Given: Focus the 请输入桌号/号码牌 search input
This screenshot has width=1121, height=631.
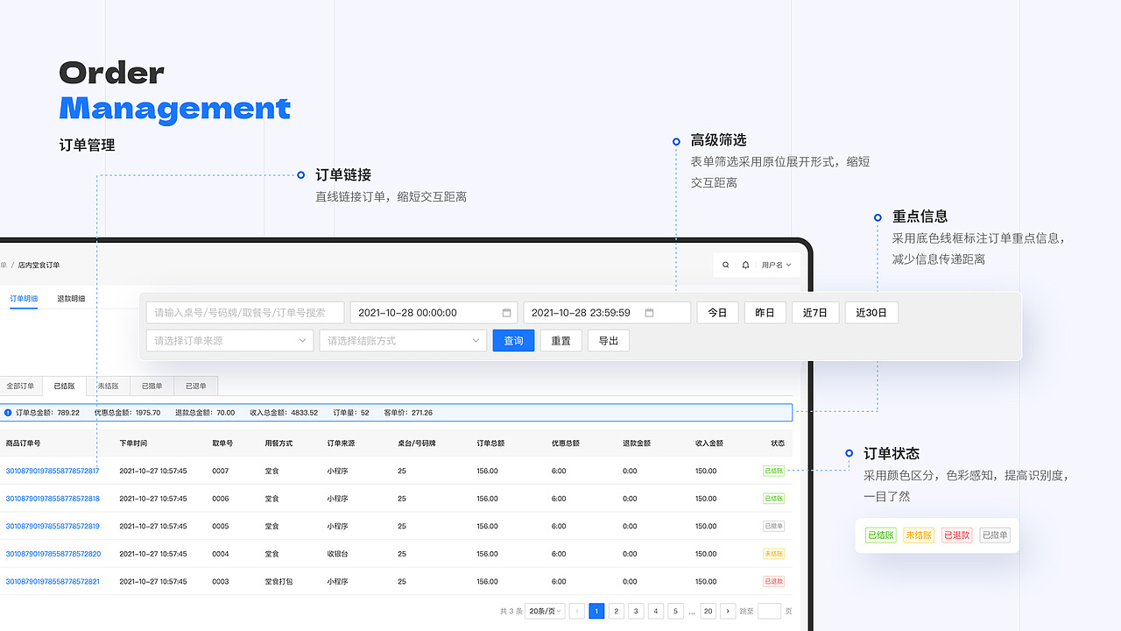Looking at the screenshot, I should pyautogui.click(x=245, y=313).
